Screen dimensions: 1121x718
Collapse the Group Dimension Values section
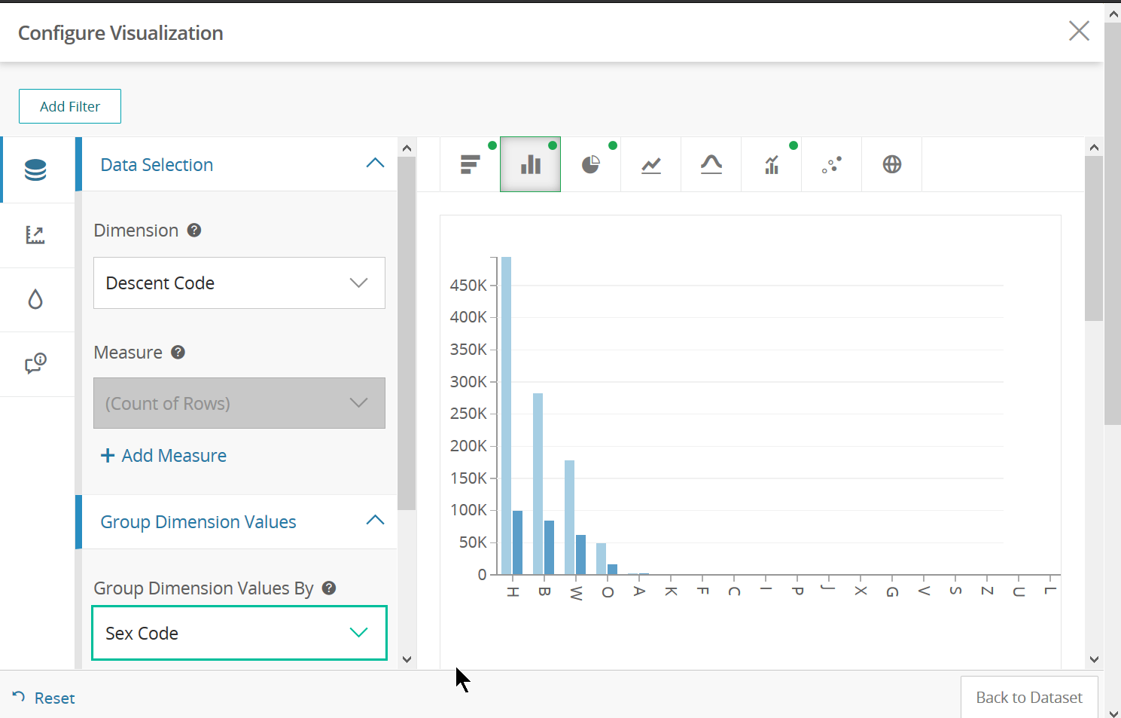[375, 521]
